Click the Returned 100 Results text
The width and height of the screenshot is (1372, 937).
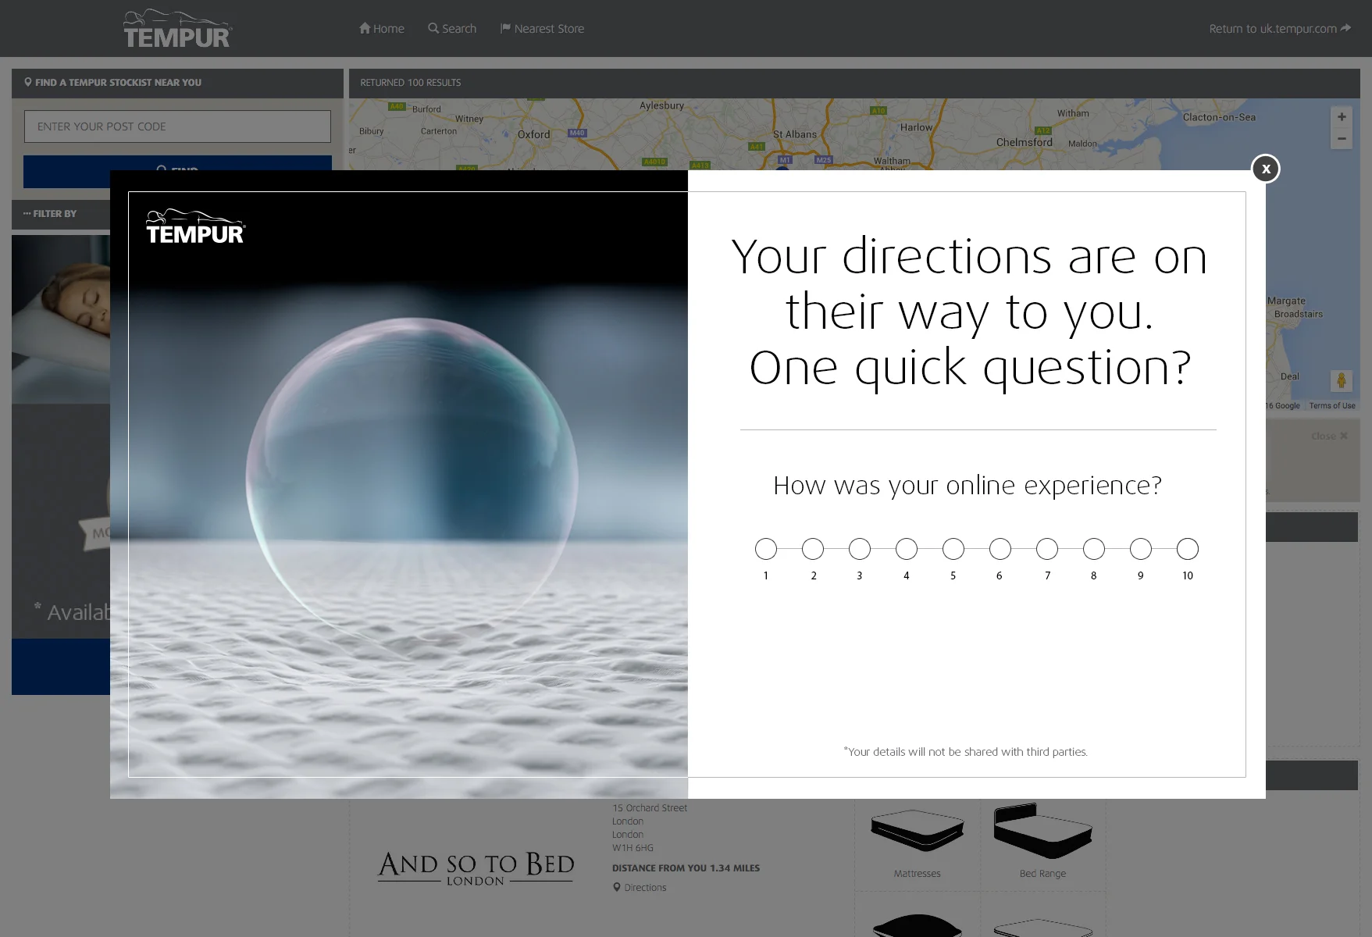click(411, 83)
